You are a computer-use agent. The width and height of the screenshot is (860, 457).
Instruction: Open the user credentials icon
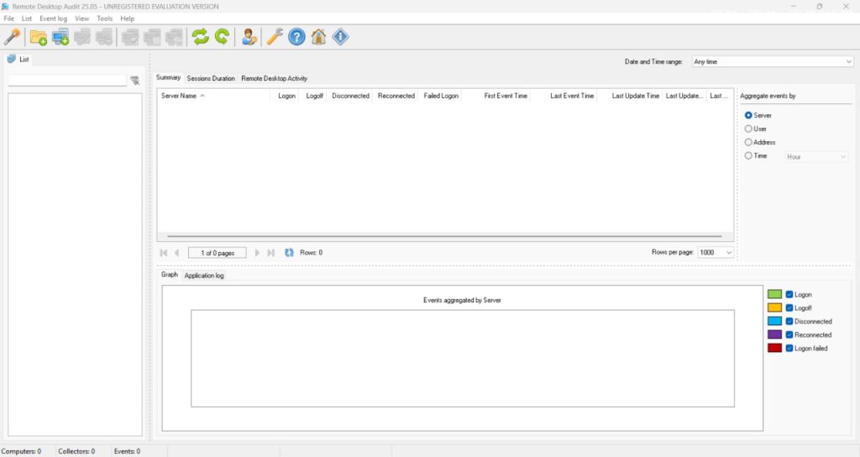(249, 37)
